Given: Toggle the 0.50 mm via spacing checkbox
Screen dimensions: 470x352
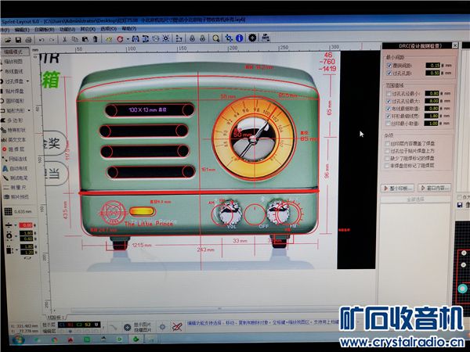Looking at the screenshot, I should [389, 73].
